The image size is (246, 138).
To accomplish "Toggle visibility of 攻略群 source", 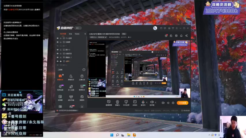I will point(58,42).
